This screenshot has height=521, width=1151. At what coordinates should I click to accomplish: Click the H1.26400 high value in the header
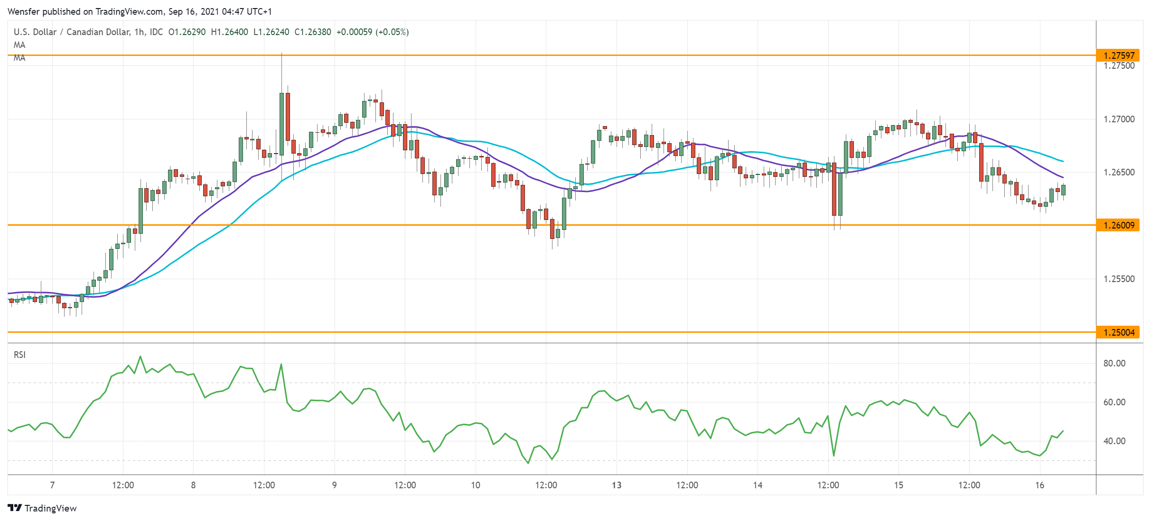(x=229, y=32)
